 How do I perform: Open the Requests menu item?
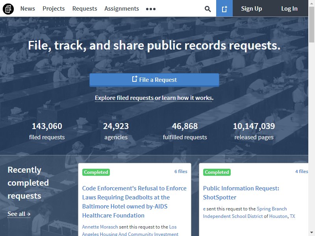[x=85, y=9]
